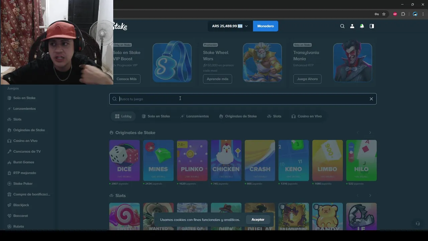Screen dimensions: 428x241
Task: Open the live support headset icon
Action: tap(417, 223)
